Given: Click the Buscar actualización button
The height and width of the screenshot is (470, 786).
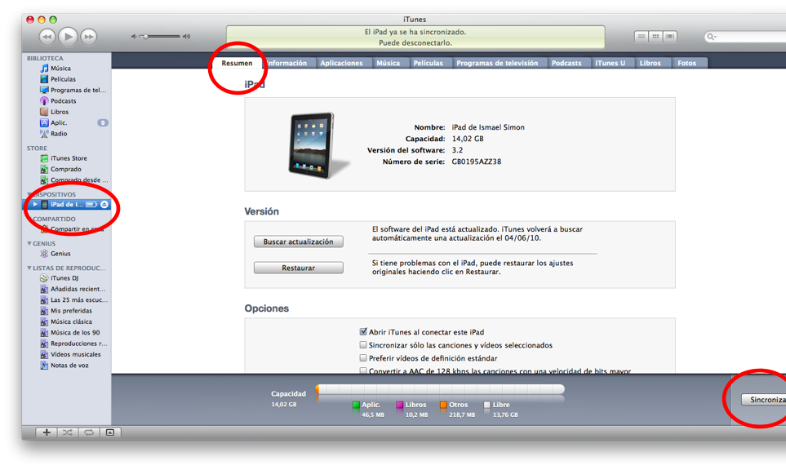Looking at the screenshot, I should point(298,242).
